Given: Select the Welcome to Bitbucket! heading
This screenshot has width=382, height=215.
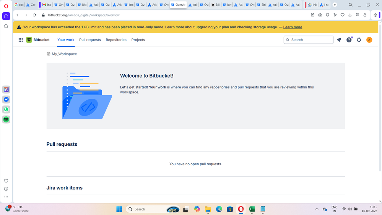Looking at the screenshot, I should point(147,76).
